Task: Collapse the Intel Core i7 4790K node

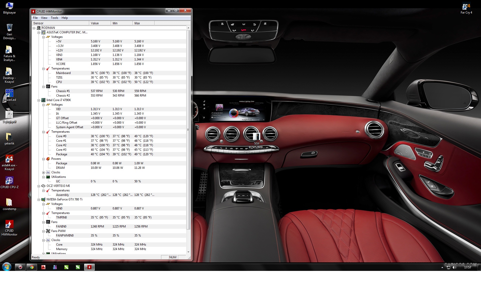Action: pos(39,100)
